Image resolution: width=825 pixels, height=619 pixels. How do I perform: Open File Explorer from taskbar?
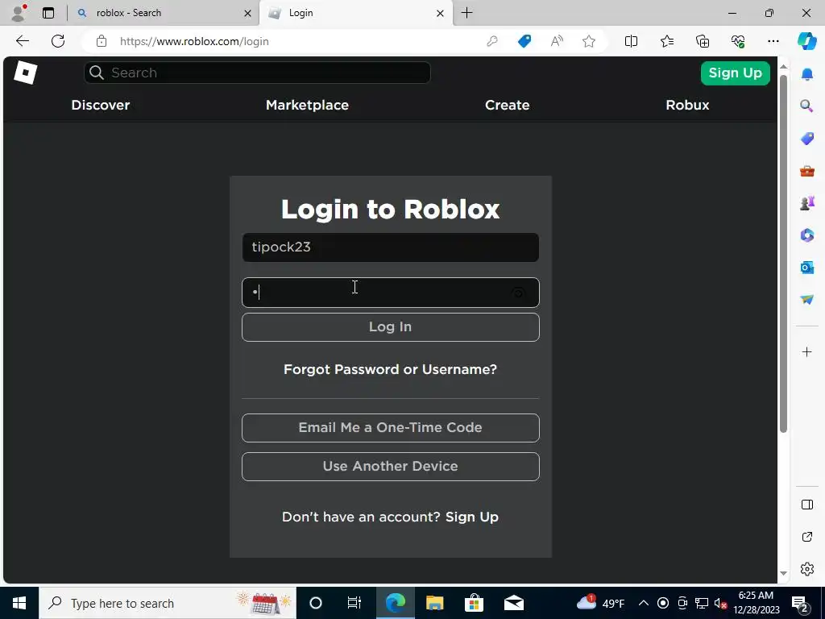(434, 603)
